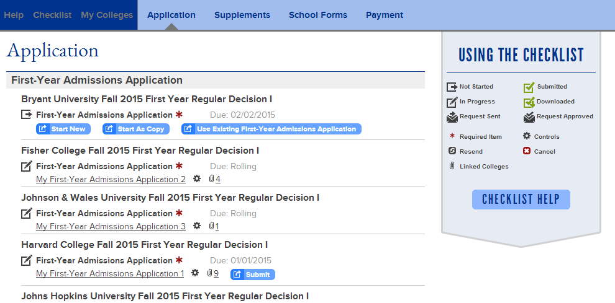
Task: Click the Resend icon in checklist legend
Action: click(x=452, y=151)
